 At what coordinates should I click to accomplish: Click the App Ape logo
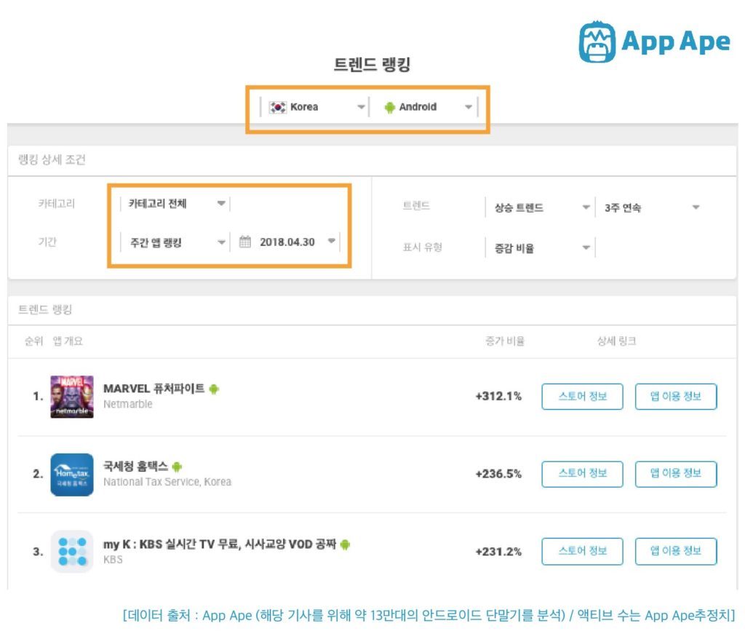tap(654, 41)
